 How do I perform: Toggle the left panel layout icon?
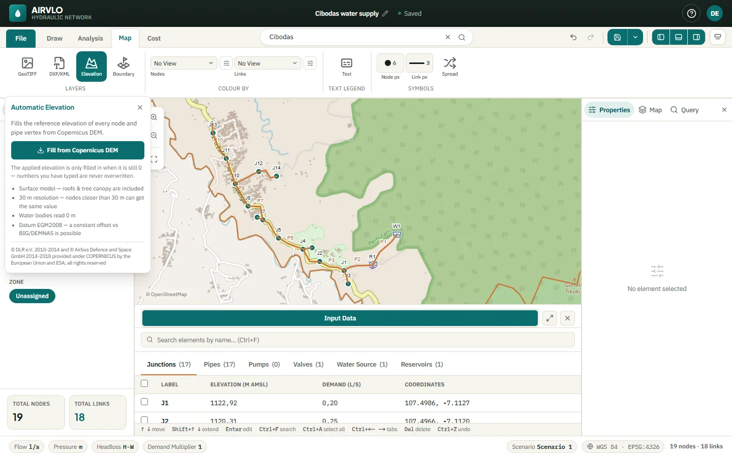(x=661, y=37)
